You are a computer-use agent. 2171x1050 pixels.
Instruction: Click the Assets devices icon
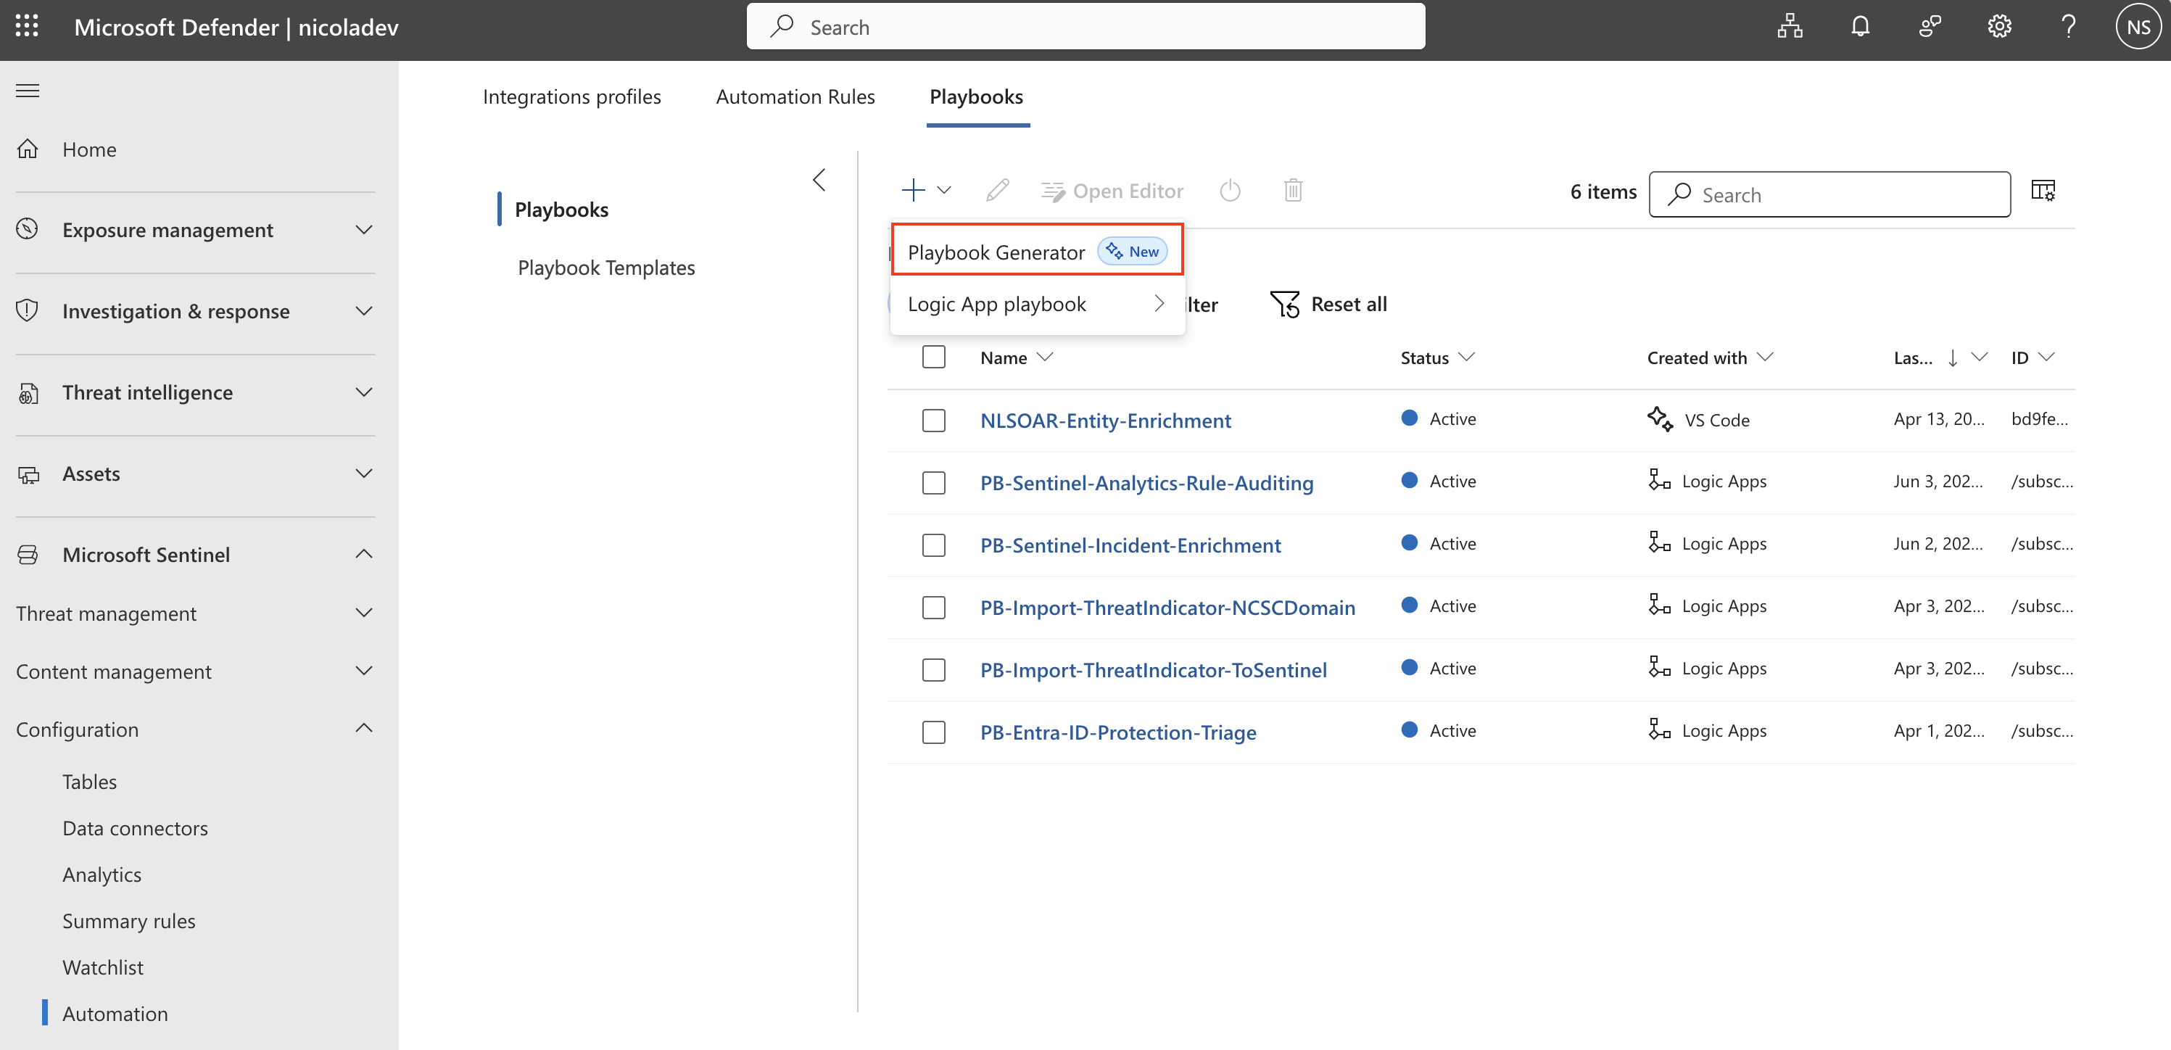click(28, 474)
